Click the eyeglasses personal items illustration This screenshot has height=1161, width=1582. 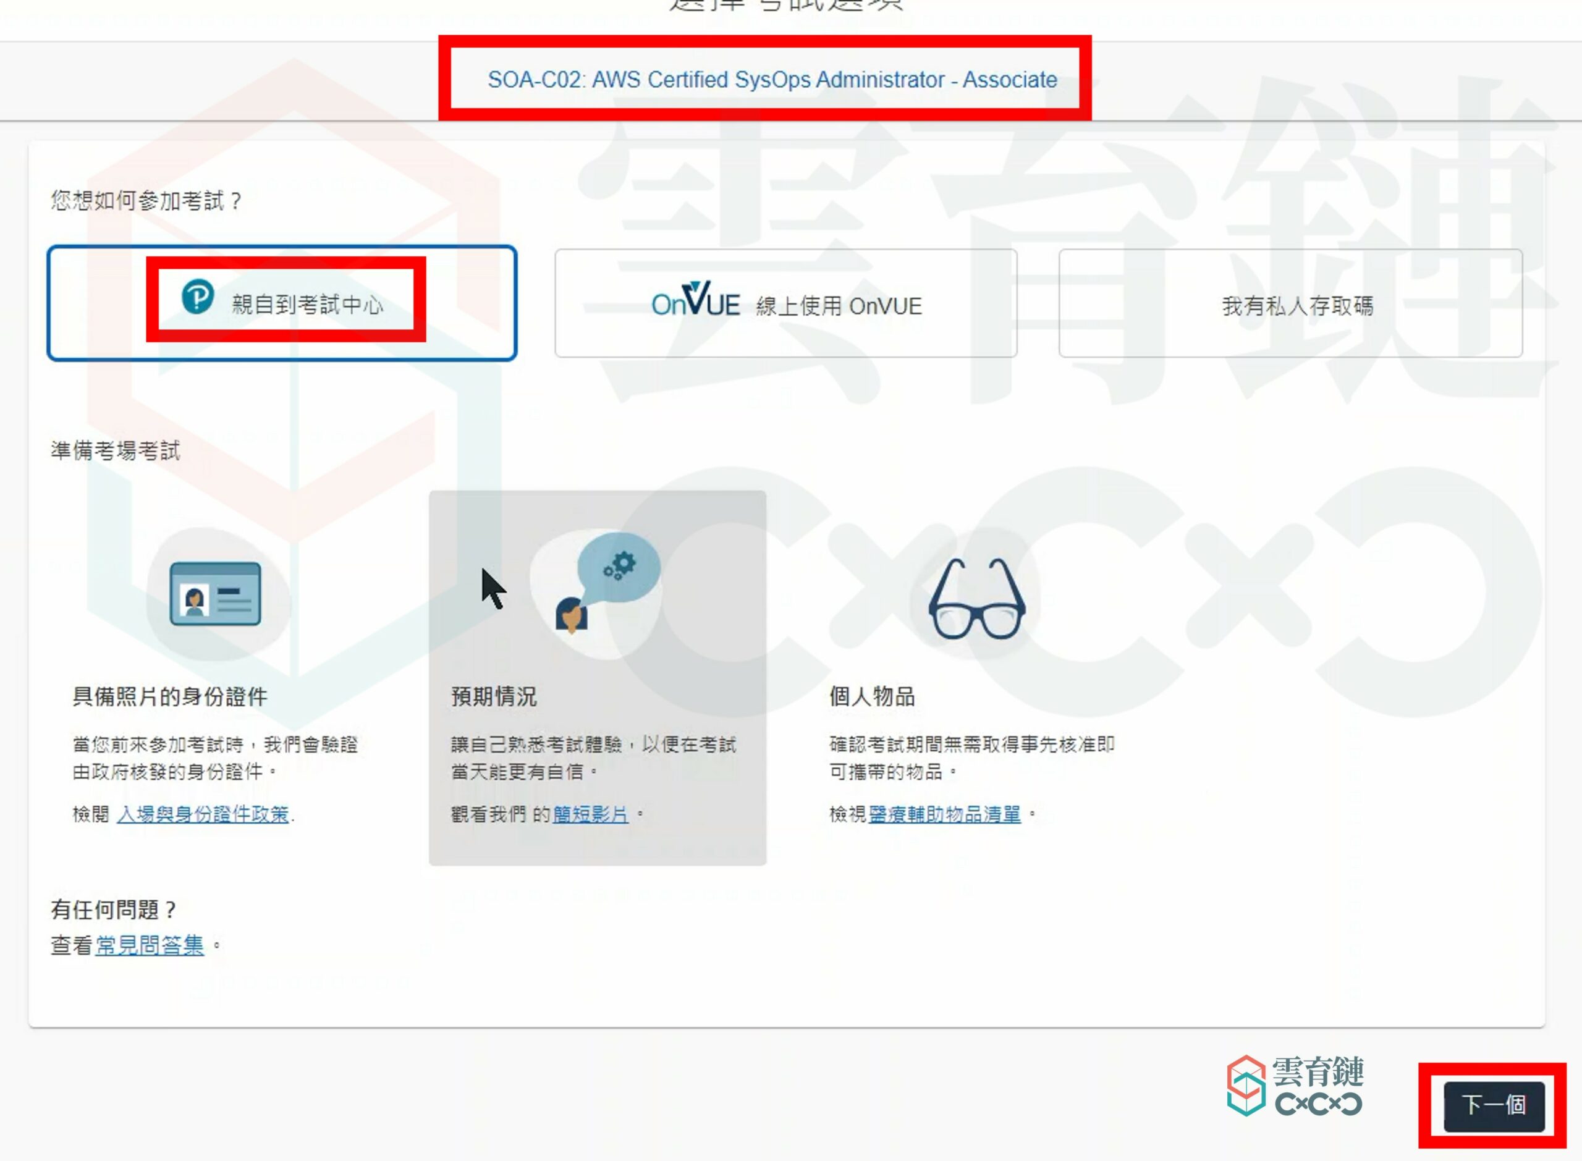(977, 599)
